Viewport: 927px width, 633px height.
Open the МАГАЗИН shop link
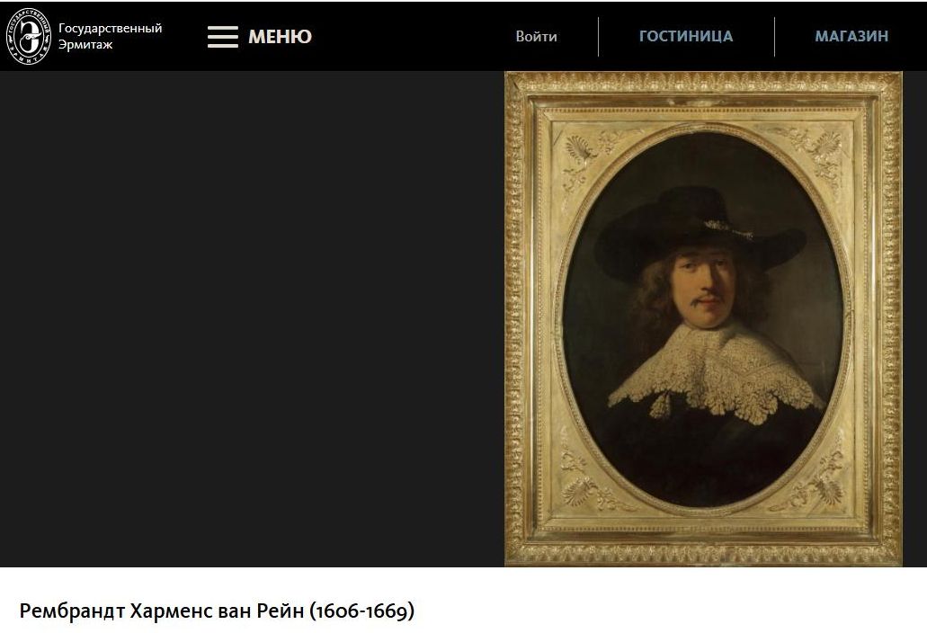851,37
